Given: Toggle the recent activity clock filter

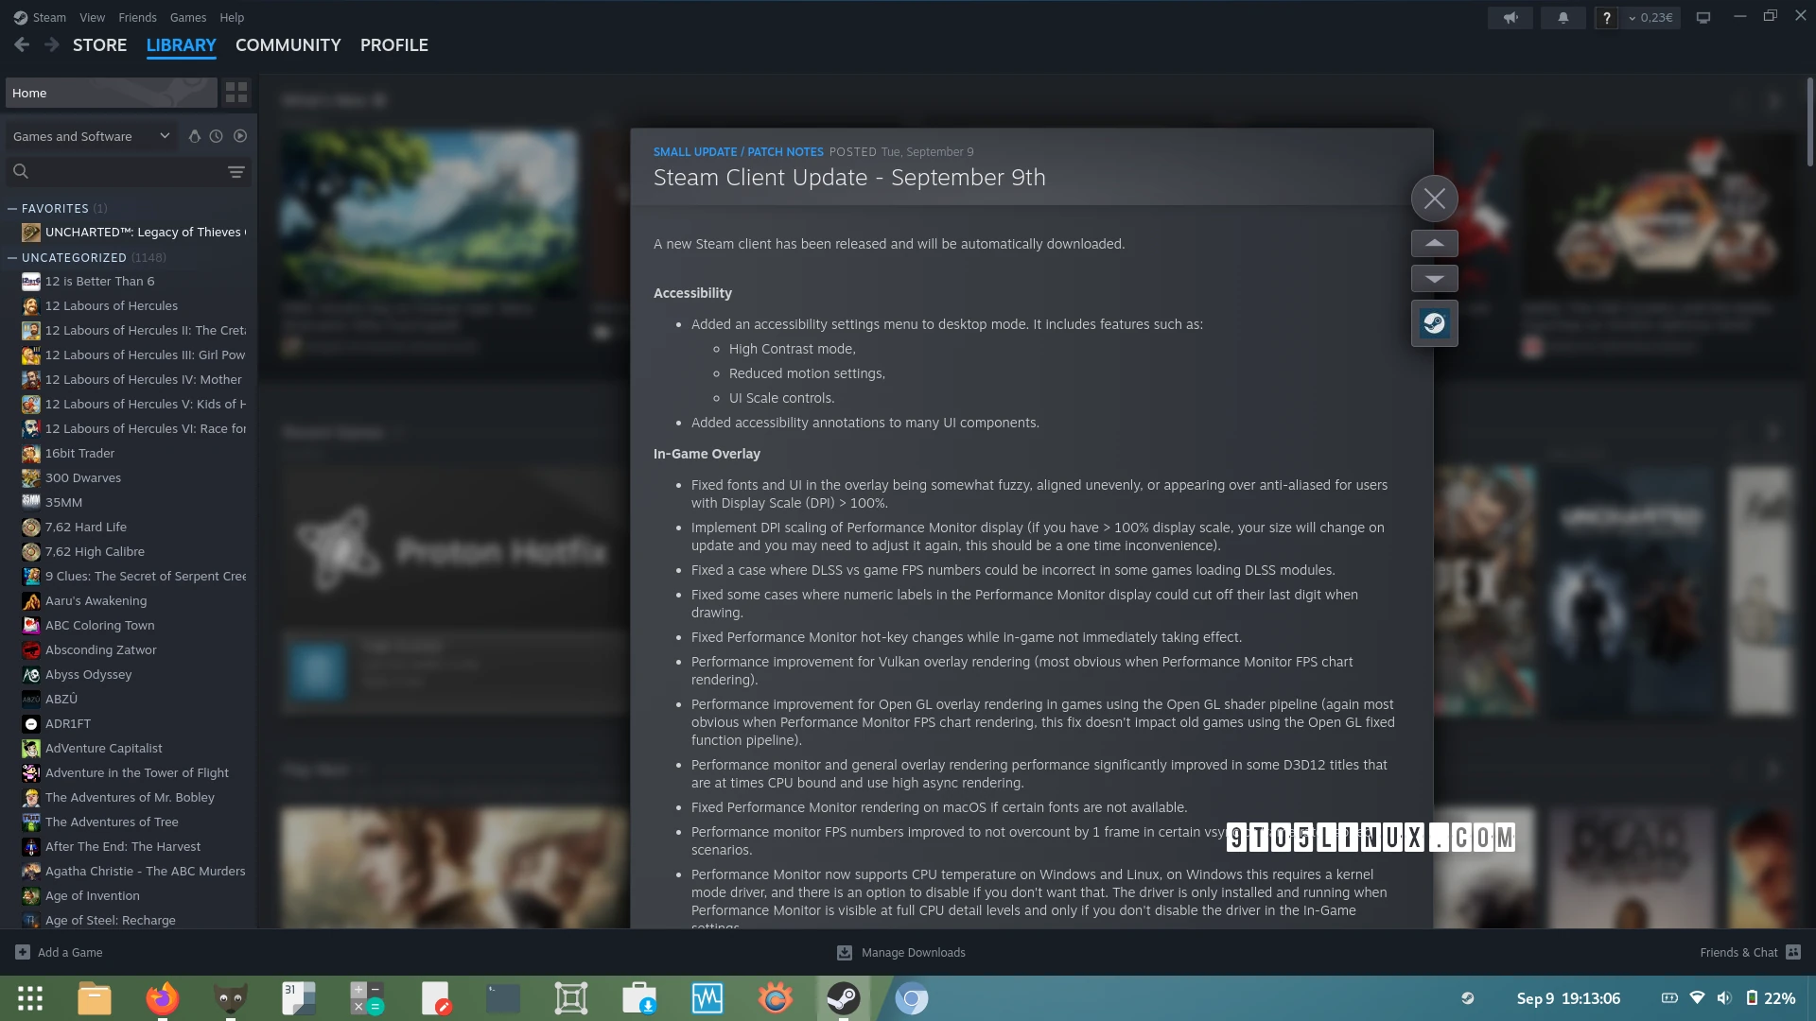Looking at the screenshot, I should click(217, 136).
